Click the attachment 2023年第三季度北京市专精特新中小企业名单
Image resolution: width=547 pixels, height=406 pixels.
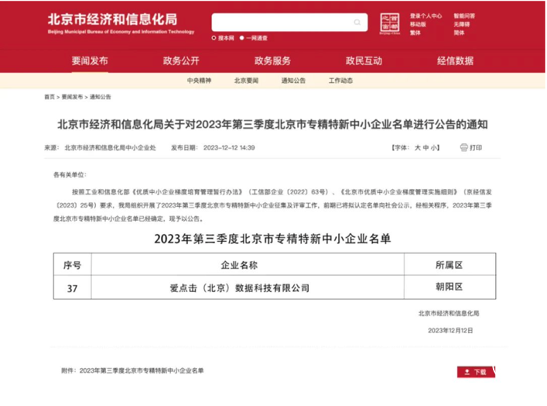pos(142,370)
